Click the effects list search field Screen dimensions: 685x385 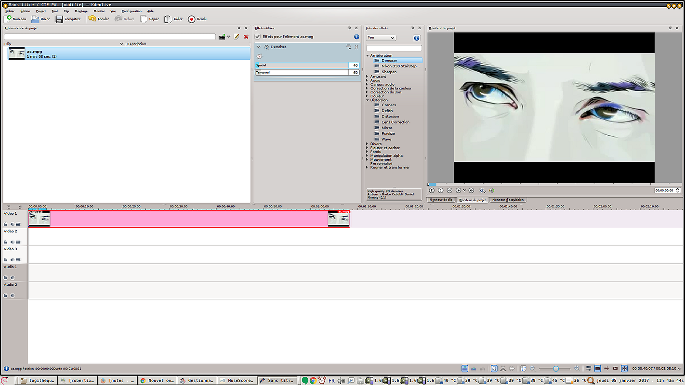394,48
